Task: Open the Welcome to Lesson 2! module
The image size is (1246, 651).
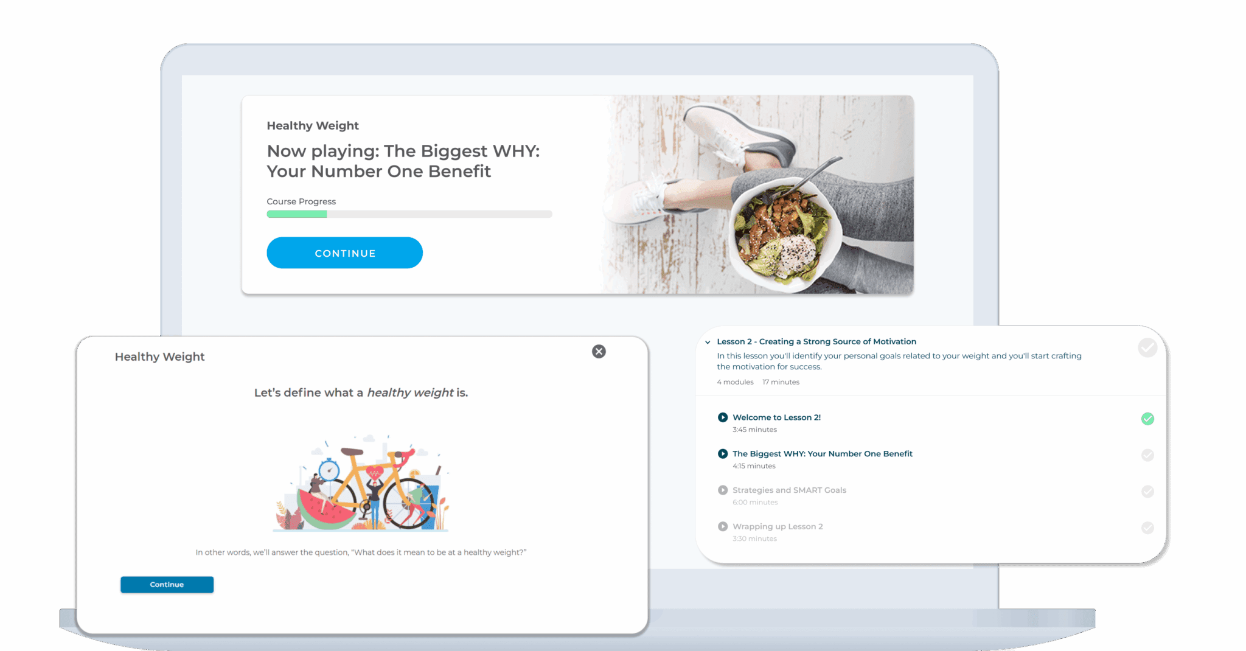Action: point(776,417)
